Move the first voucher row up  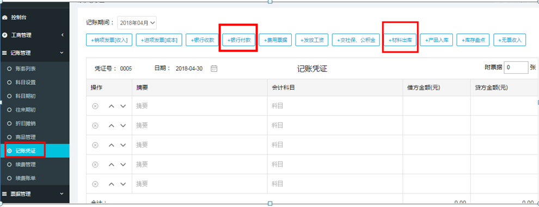coord(112,106)
